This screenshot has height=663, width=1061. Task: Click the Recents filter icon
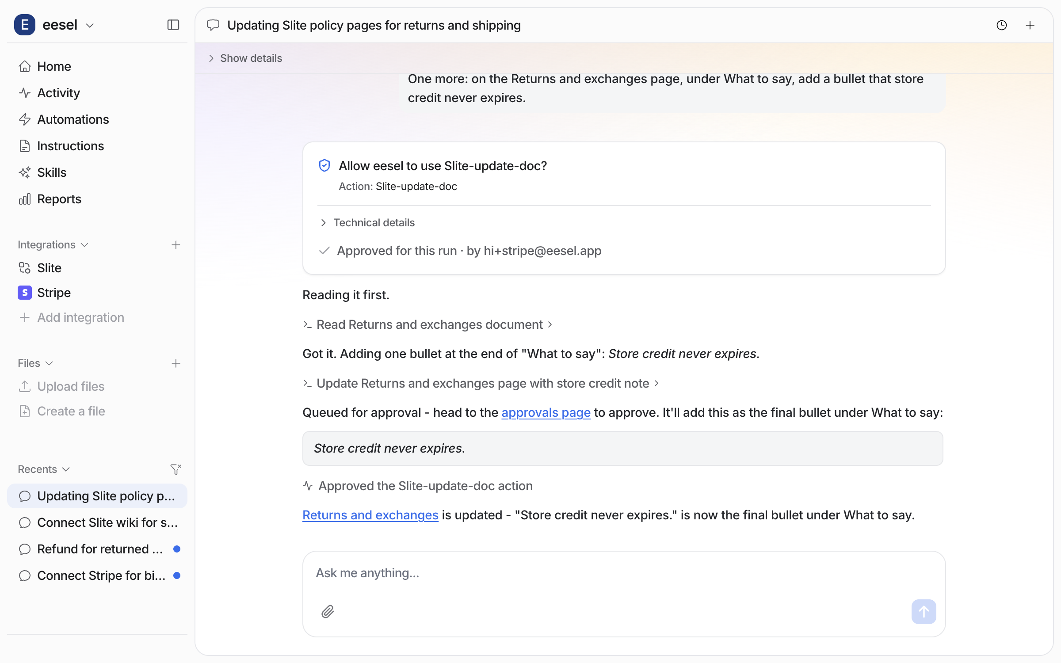176,469
